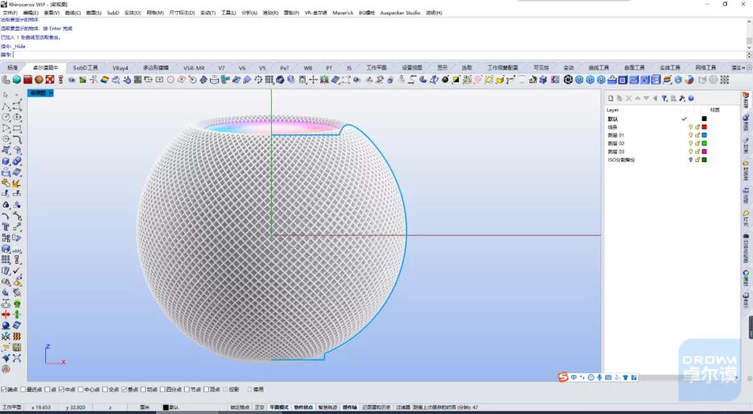Enable the 四分点 object snap checkbox
This screenshot has width=753, height=414.
click(162, 390)
